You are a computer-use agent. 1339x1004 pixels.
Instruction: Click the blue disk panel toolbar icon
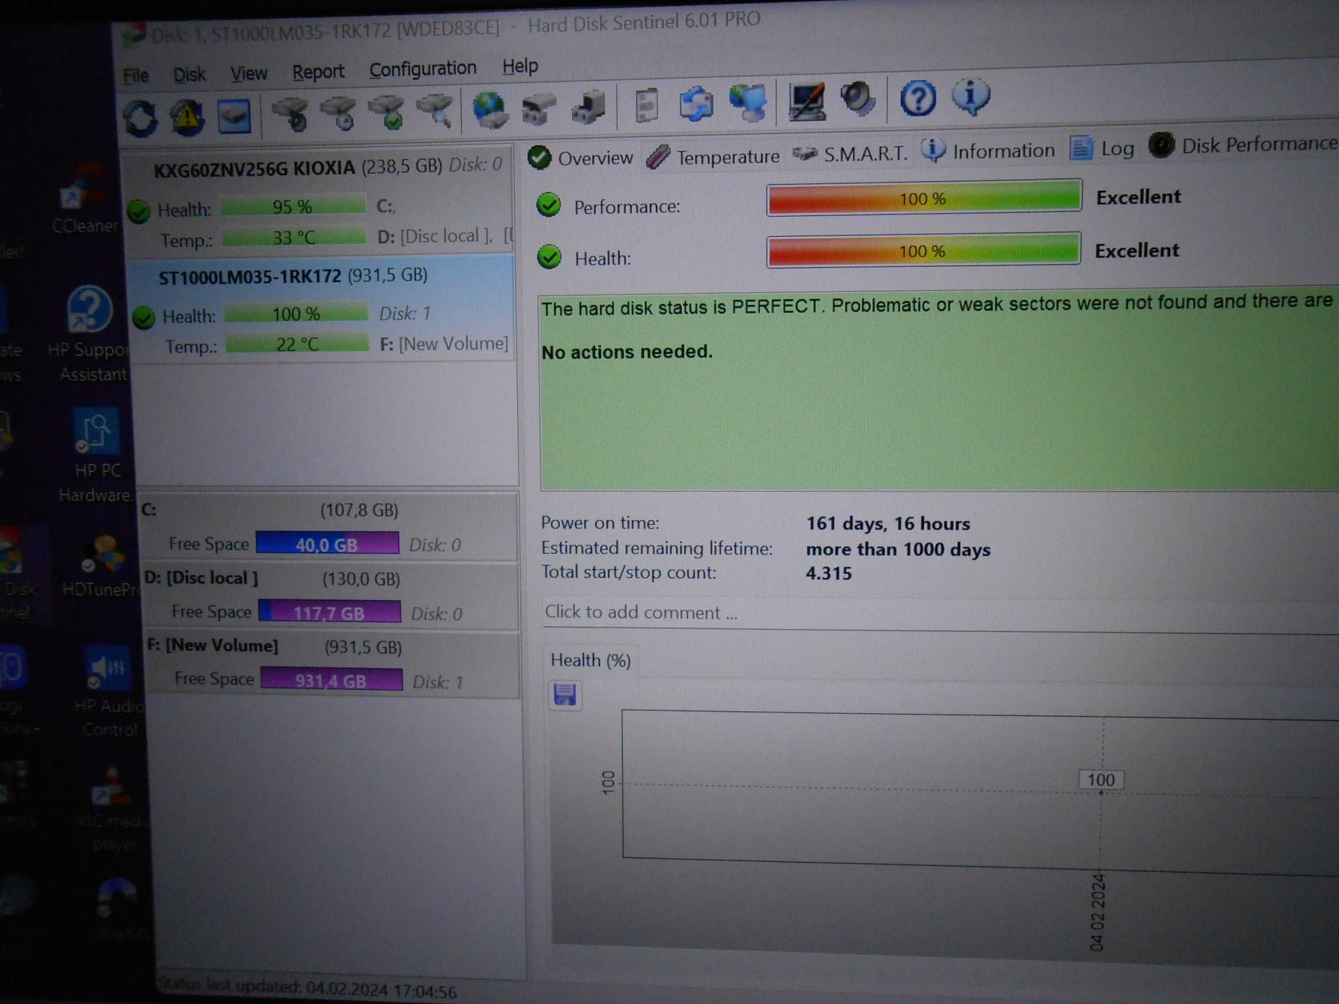235,115
